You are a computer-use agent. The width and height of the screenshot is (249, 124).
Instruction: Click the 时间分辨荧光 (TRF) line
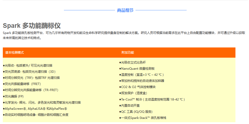(31, 78)
